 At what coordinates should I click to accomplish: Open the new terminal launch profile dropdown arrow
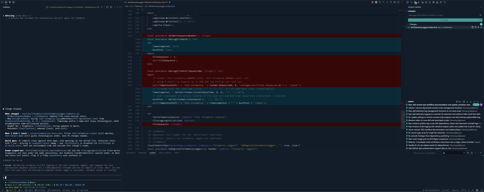(104, 7)
